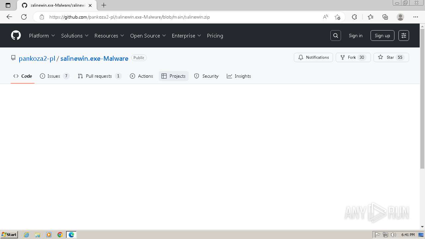
Task: Click the browser back arrow
Action: coord(9,17)
